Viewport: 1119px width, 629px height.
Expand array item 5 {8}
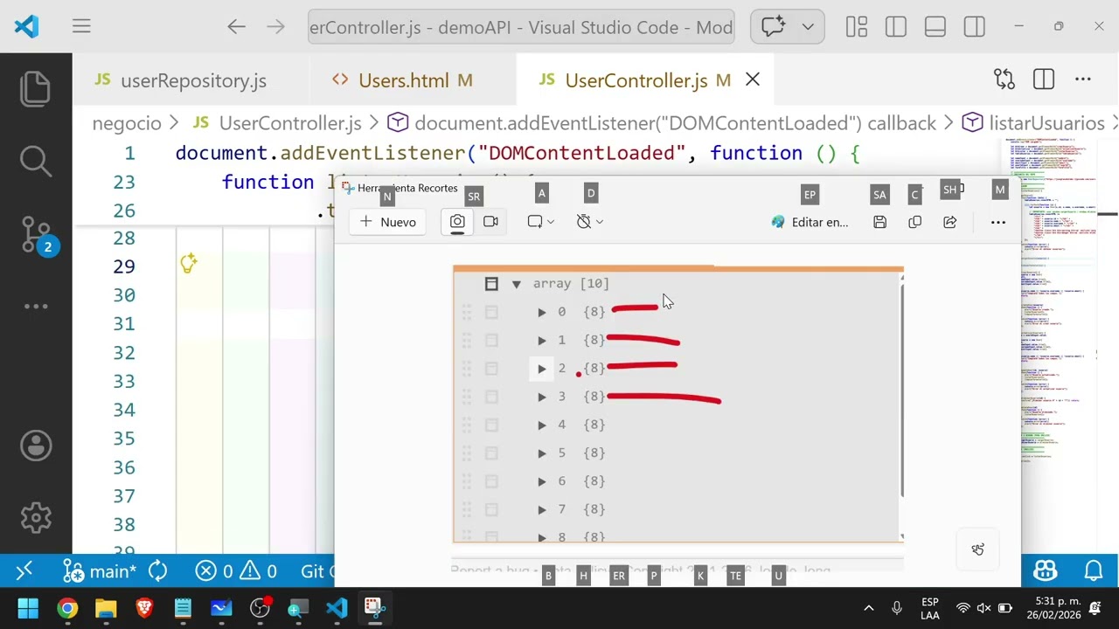coord(542,453)
